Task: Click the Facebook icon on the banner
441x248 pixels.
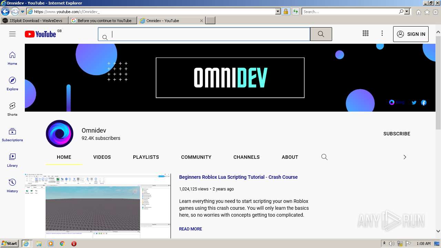Action: click(424, 103)
